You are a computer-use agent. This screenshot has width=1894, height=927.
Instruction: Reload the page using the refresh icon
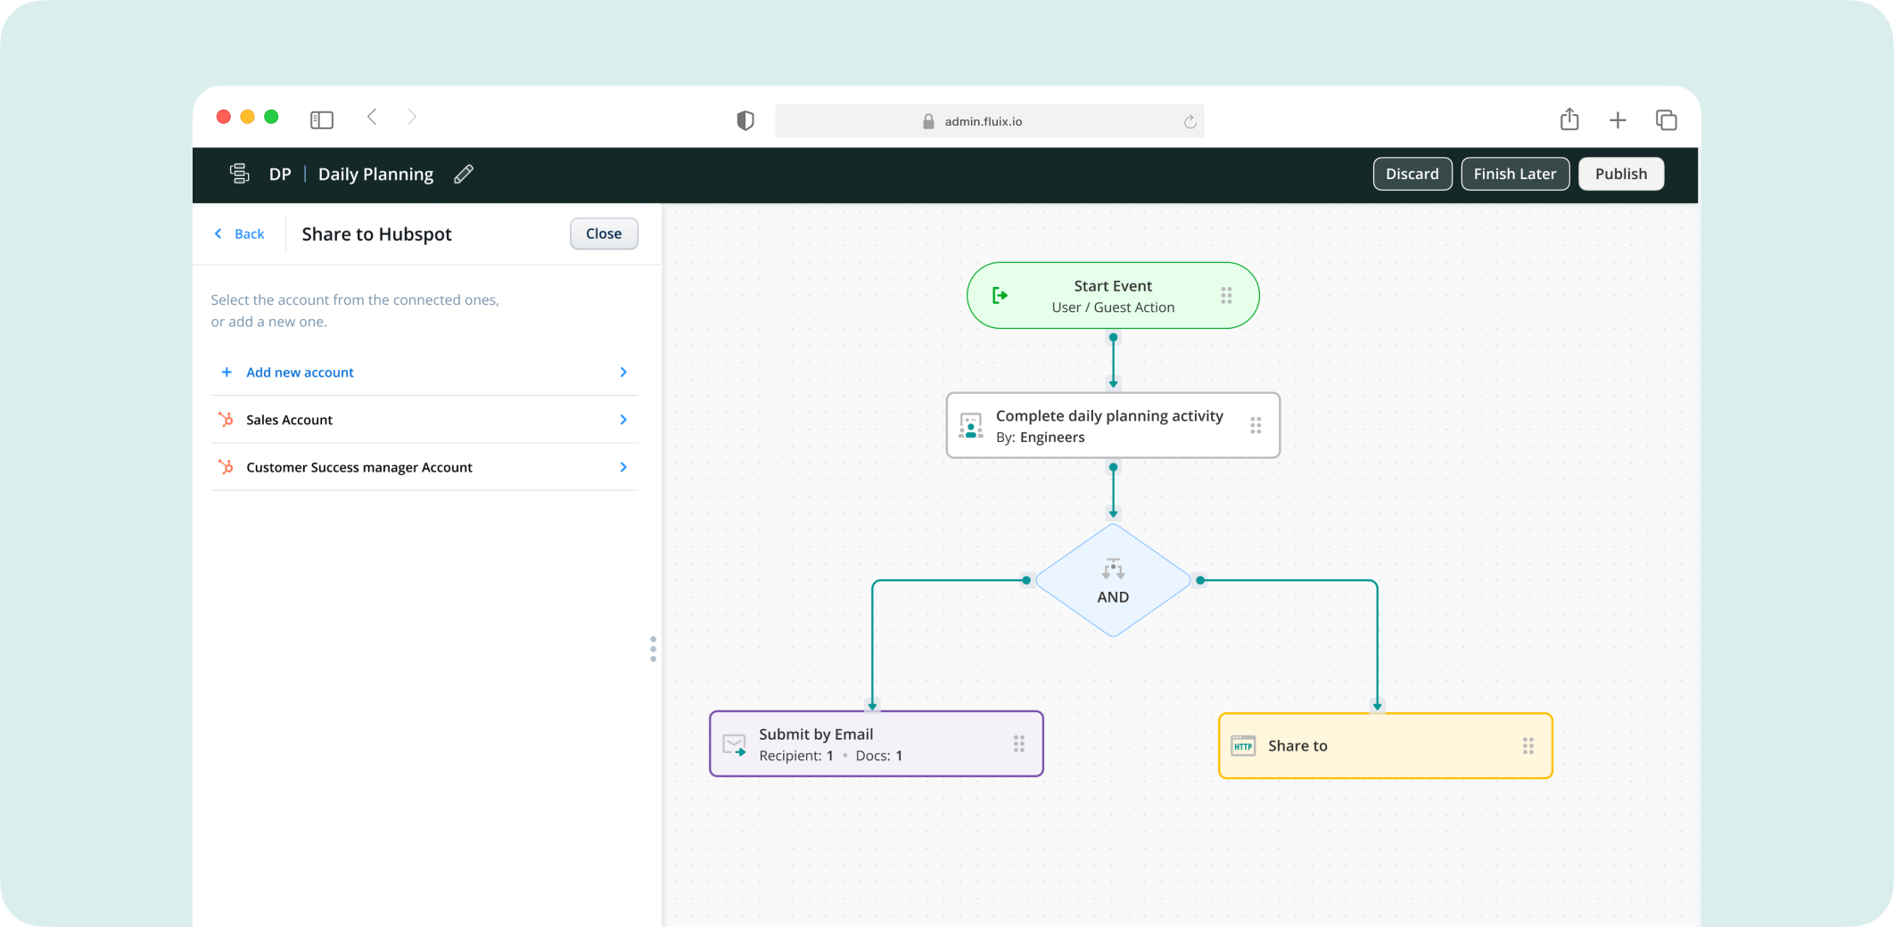[1190, 122]
